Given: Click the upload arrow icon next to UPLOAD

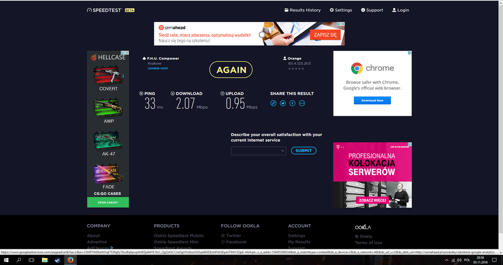Looking at the screenshot, I should 223,94.
